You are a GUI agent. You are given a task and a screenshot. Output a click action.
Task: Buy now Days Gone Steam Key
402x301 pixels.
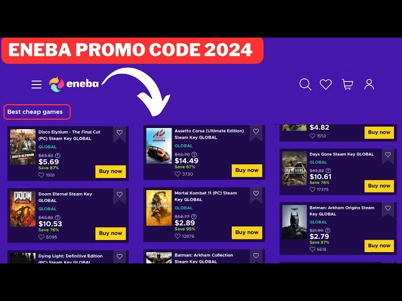click(x=379, y=186)
